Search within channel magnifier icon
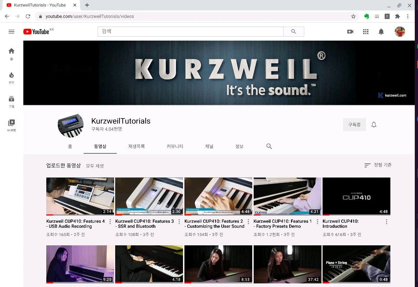Image resolution: width=418 pixels, height=287 pixels. [x=269, y=146]
